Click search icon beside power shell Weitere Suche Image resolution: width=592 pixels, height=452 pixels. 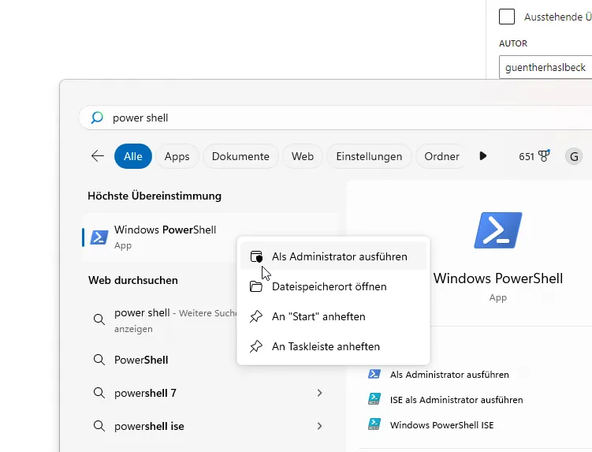tap(99, 319)
